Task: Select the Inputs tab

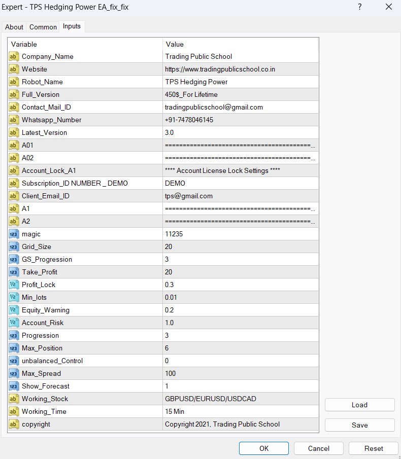Action: pyautogui.click(x=72, y=26)
